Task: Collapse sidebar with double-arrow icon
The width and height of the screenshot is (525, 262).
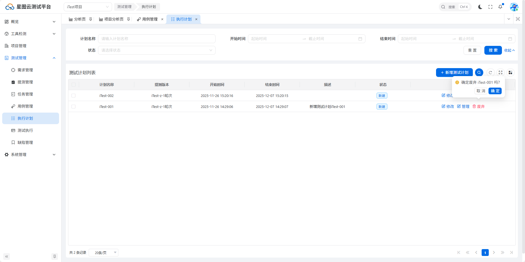Action: pyautogui.click(x=7, y=257)
